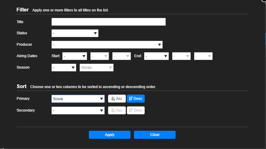Open the Airing Dates End year dropdown
This screenshot has height=149, width=266.
(x=156, y=56)
